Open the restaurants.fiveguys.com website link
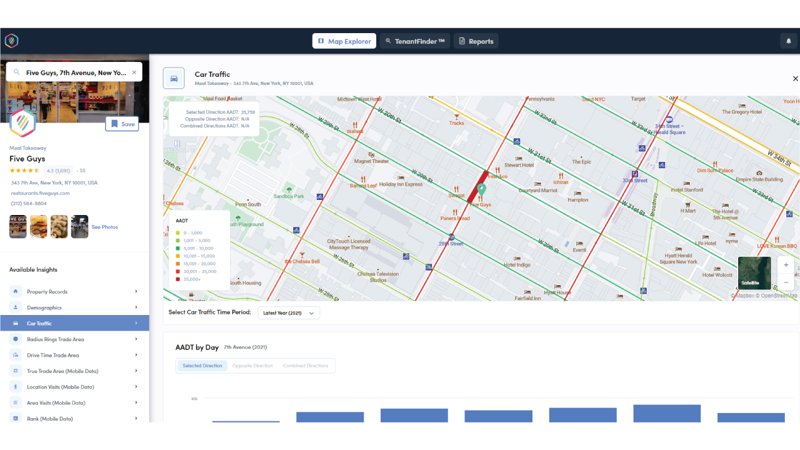Screen dimensions: 800x450 pyautogui.click(x=40, y=193)
